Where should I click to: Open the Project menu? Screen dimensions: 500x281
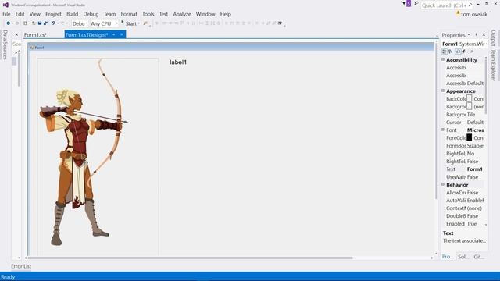[53, 14]
